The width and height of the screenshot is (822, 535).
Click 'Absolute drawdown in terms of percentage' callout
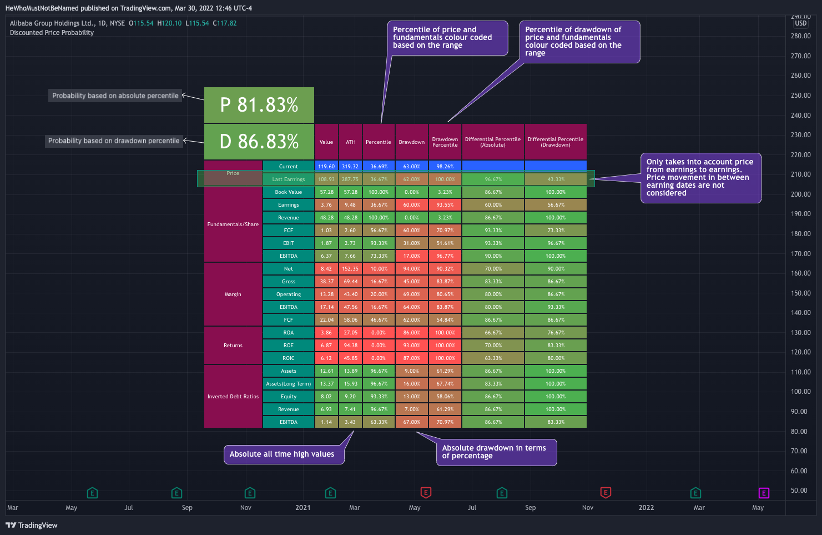(496, 452)
